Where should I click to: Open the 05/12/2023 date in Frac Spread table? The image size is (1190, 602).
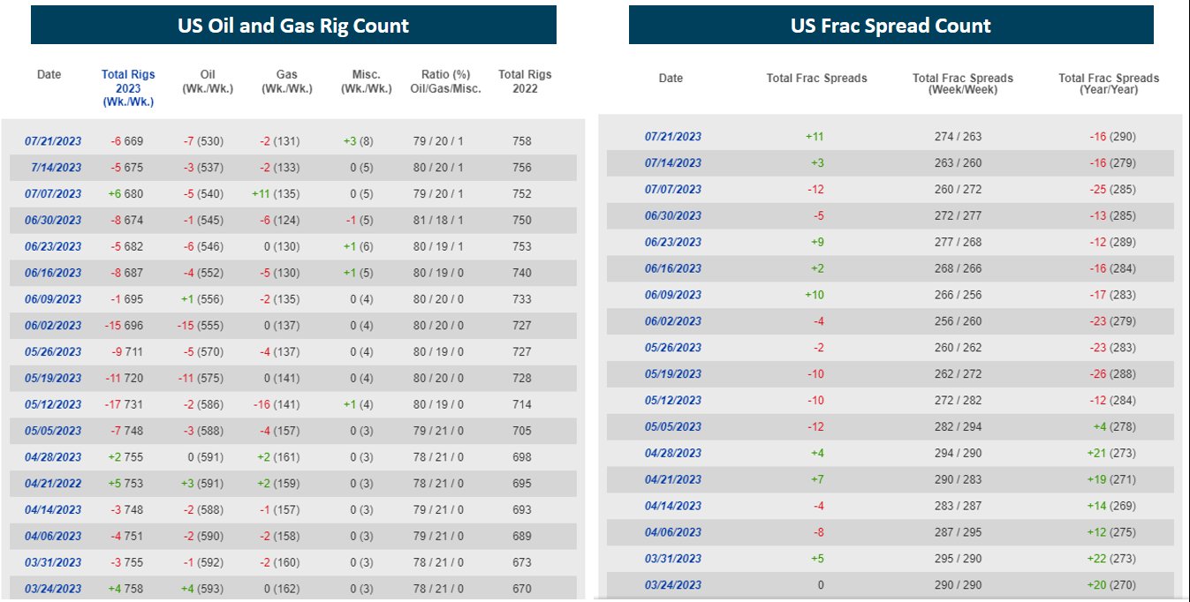[x=673, y=401]
